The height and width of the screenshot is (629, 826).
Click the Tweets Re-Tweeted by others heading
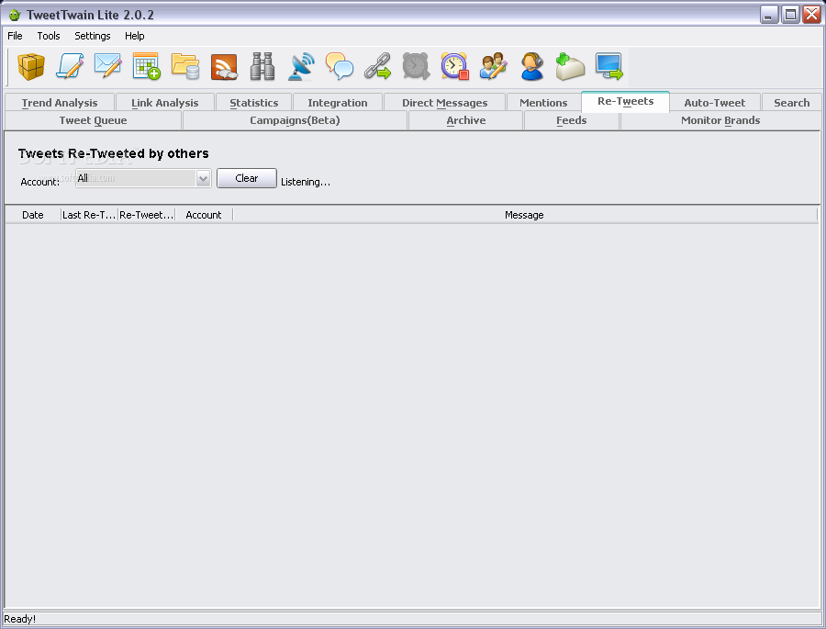[113, 153]
